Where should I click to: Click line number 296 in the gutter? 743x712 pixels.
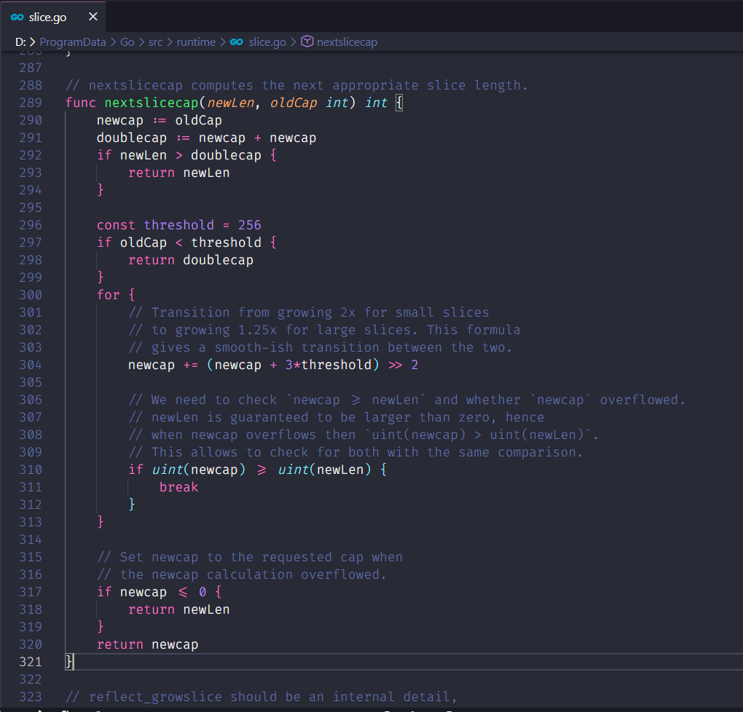[x=31, y=225]
